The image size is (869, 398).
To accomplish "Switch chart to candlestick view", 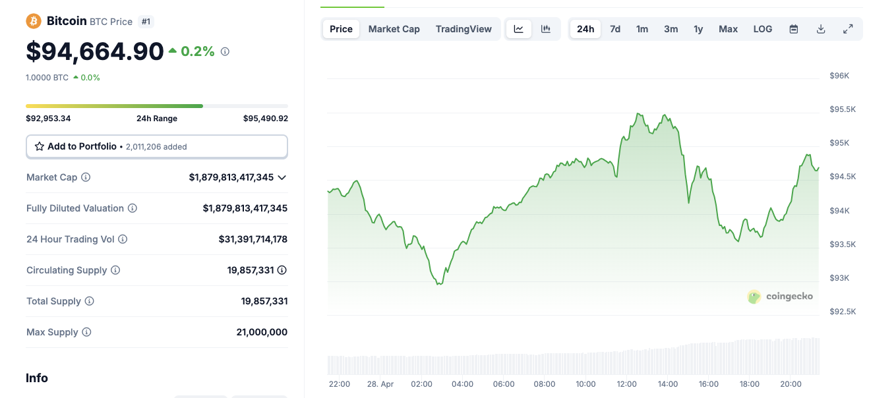I will pos(545,28).
